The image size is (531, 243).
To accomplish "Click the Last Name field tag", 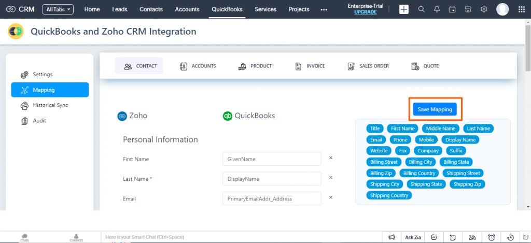I will 479,128.
